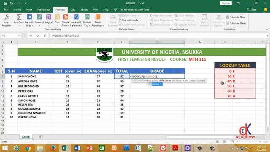Open Ribbon Display Options icon

point(238,3)
